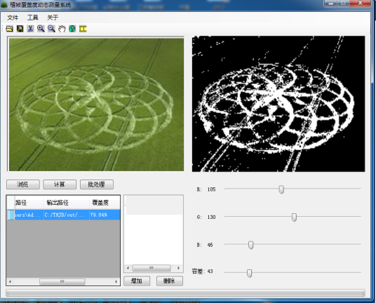Open the 关于 menu
Screen dimensions: 376x303
coord(53,18)
